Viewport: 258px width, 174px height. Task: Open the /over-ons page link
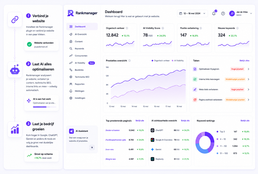[109, 150]
